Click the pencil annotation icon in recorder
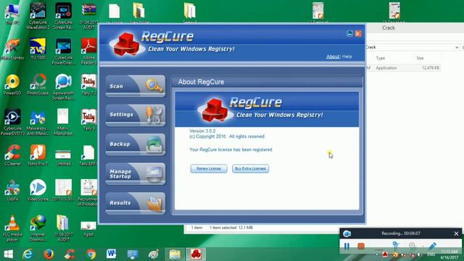Image resolution: width=464 pixels, height=261 pixels. point(432,246)
